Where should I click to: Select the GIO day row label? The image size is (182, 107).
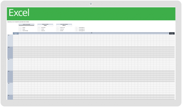click(x=10, y=77)
